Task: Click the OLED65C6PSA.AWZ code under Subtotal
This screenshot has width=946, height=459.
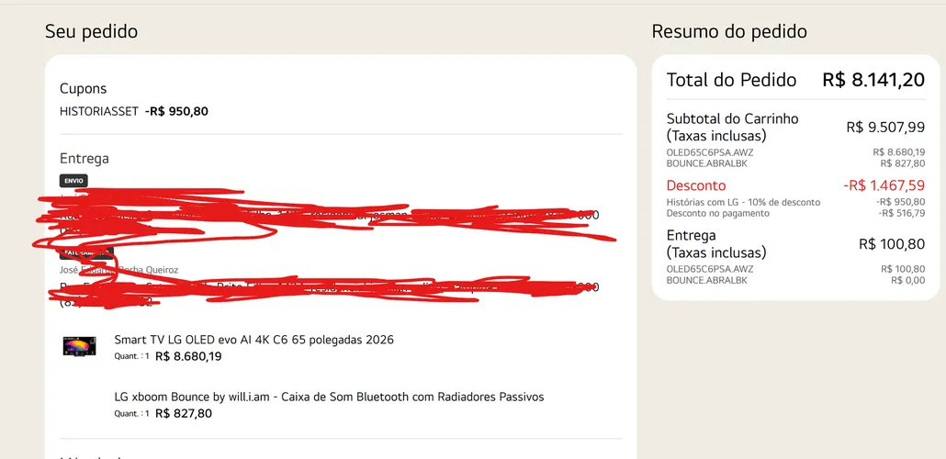Action: tap(710, 152)
